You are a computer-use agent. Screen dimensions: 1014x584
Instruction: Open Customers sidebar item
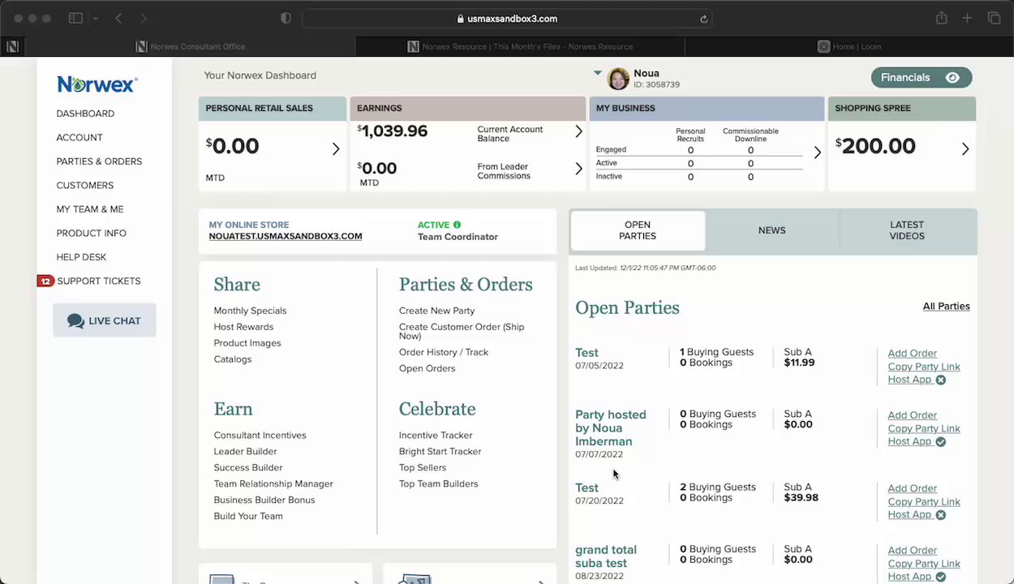point(85,185)
